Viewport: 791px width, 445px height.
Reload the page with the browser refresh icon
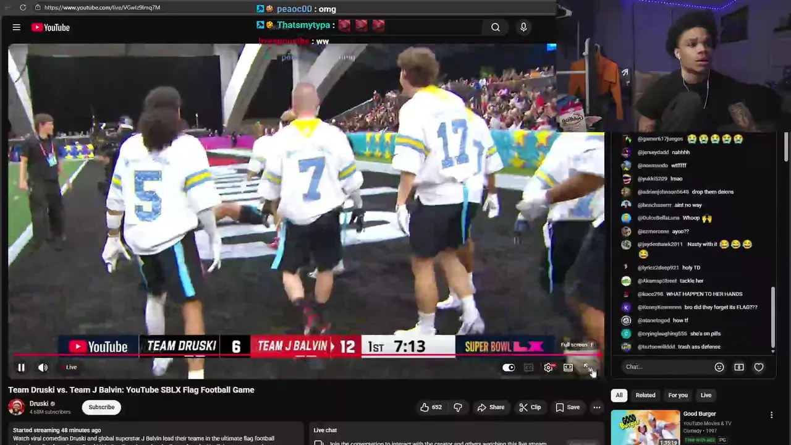coord(23,7)
